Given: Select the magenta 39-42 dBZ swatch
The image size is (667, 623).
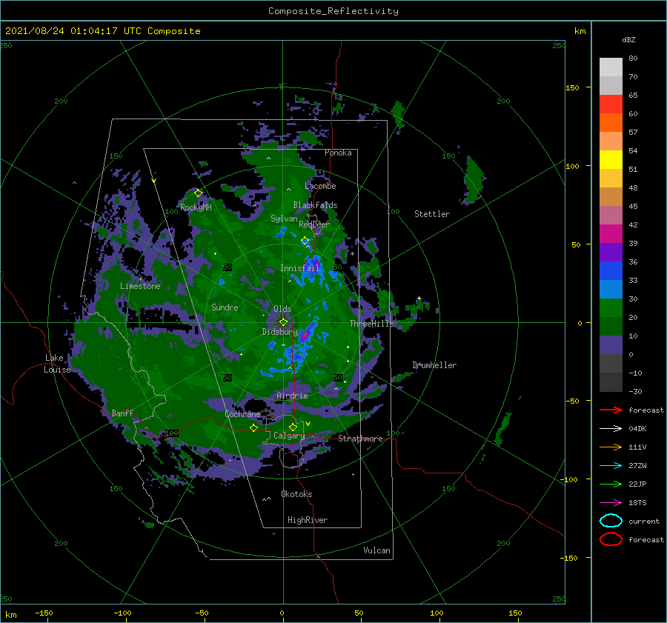Looking at the screenshot, I should coord(611,234).
